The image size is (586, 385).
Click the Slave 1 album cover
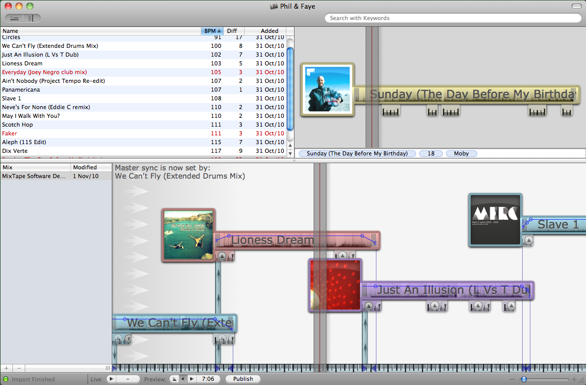(x=495, y=220)
